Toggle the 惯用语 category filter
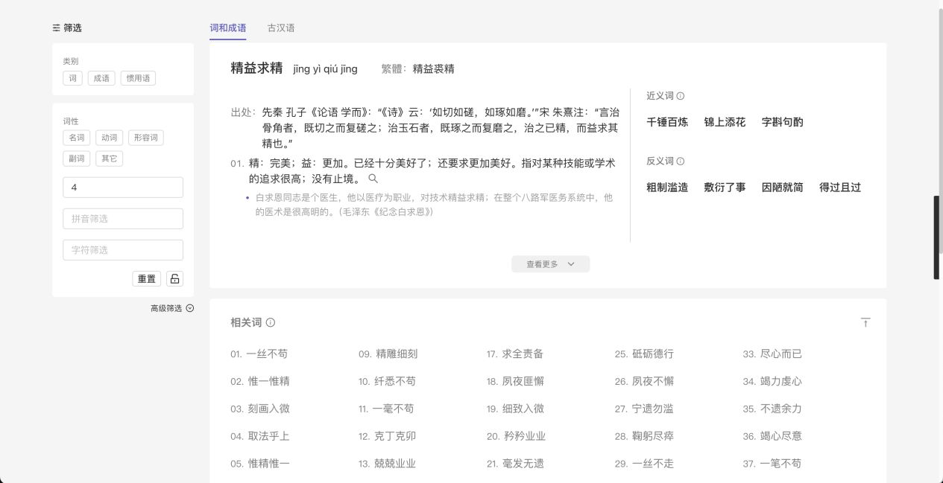The width and height of the screenshot is (943, 483). coord(138,78)
